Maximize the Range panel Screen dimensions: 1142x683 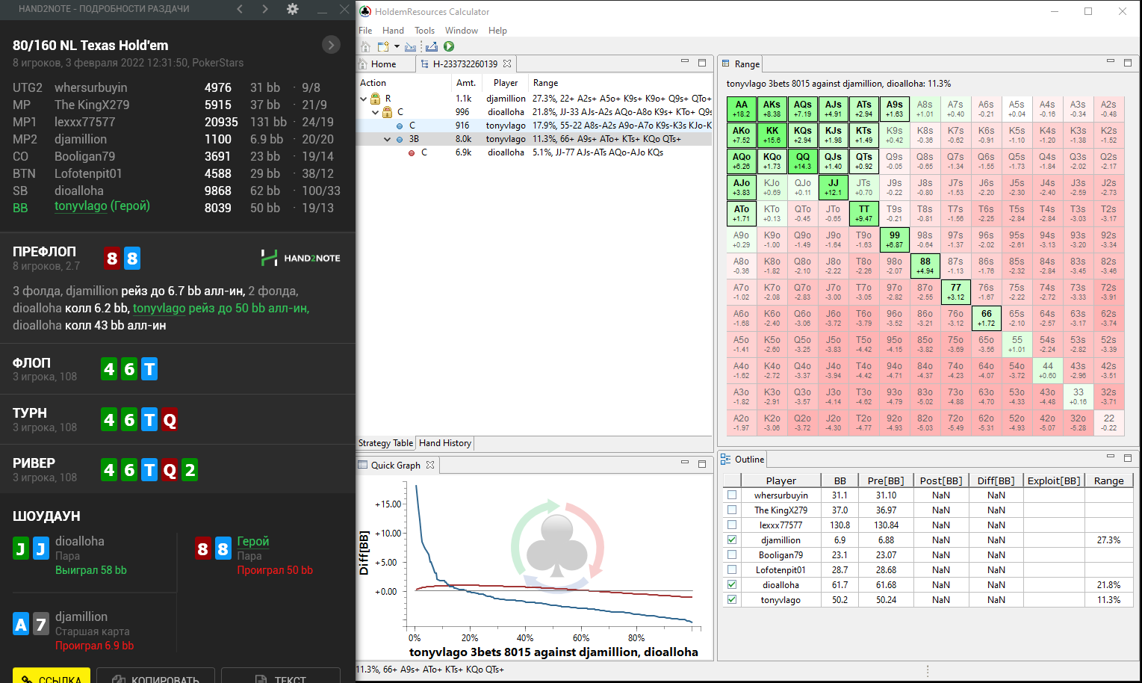point(1128,63)
